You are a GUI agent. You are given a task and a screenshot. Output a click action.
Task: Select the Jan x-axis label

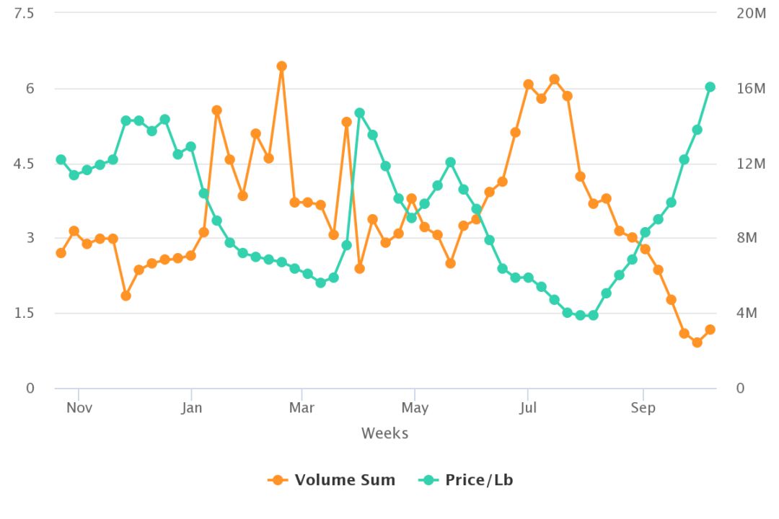[191, 408]
